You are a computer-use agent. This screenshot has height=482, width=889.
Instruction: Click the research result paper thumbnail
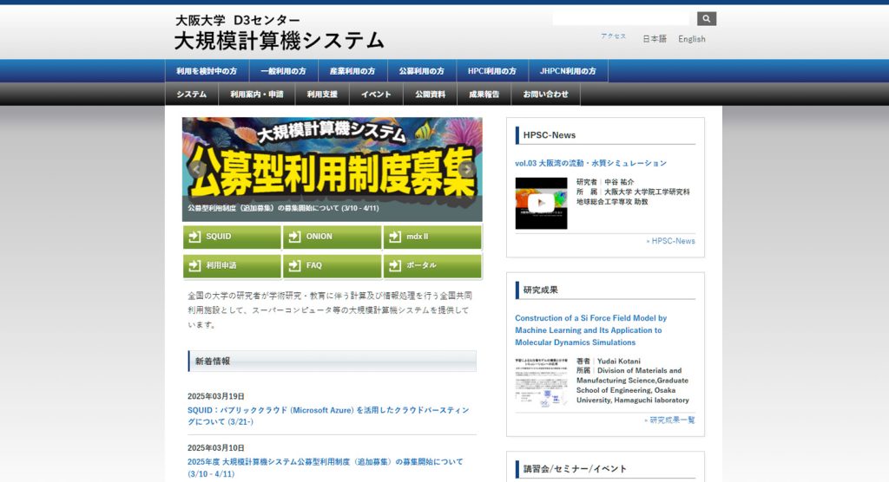tap(541, 381)
